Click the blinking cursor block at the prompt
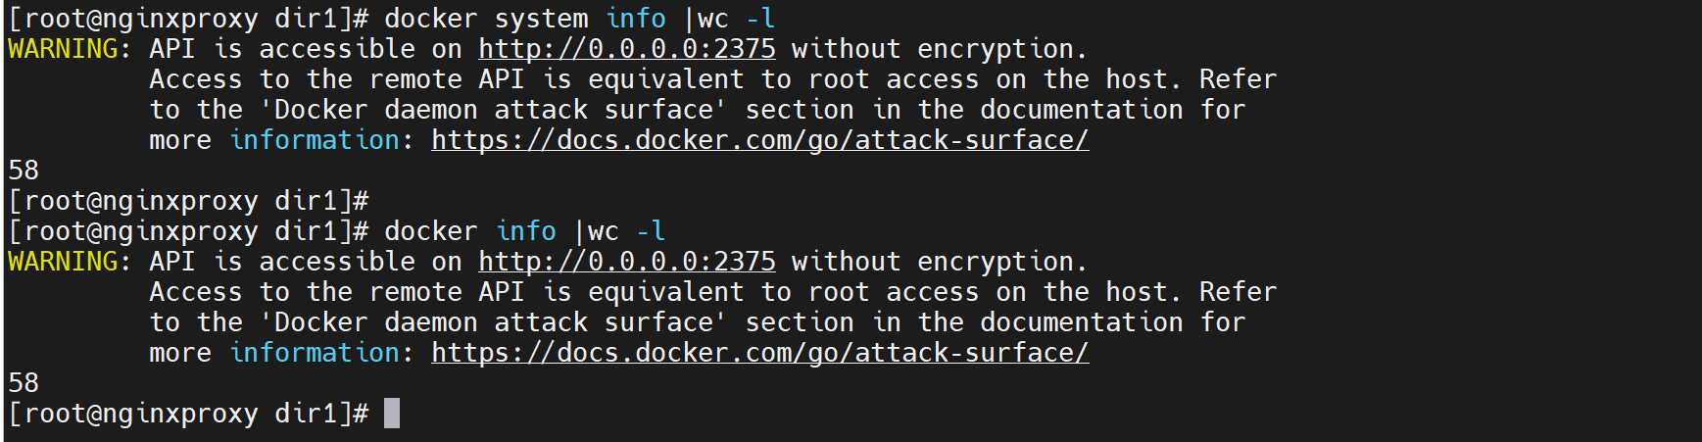Image resolution: width=1702 pixels, height=442 pixels. (392, 414)
